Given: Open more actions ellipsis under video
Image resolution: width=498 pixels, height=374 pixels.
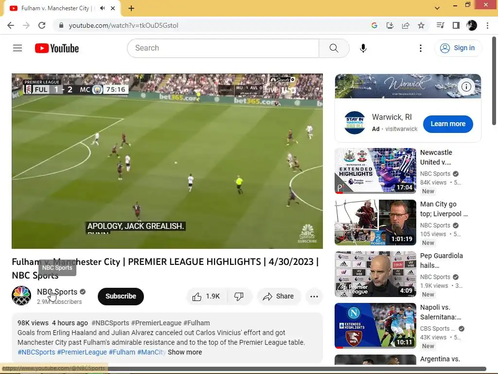Looking at the screenshot, I should 314,297.
